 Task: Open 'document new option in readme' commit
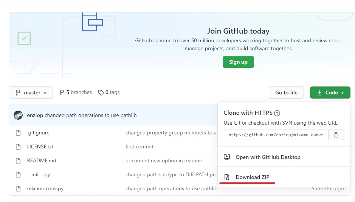point(164,160)
